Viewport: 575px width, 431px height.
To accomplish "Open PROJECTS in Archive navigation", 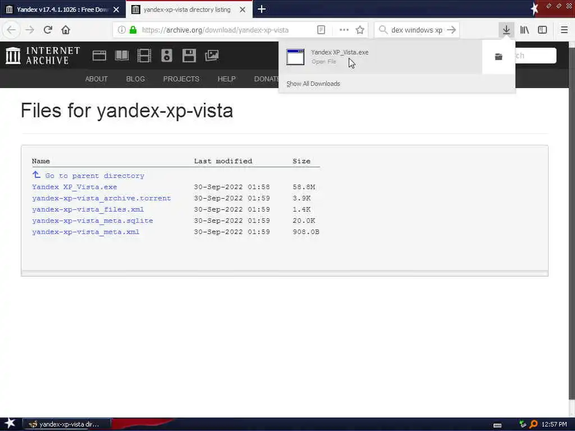I will 181,79.
